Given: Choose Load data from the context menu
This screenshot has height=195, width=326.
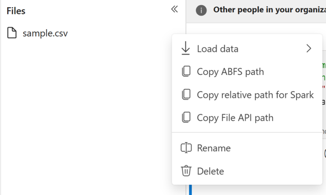Looking at the screenshot, I should pyautogui.click(x=217, y=49).
